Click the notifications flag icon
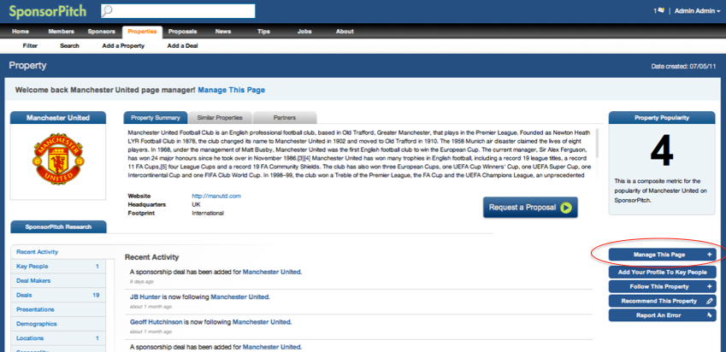This screenshot has width=726, height=352. [660, 10]
